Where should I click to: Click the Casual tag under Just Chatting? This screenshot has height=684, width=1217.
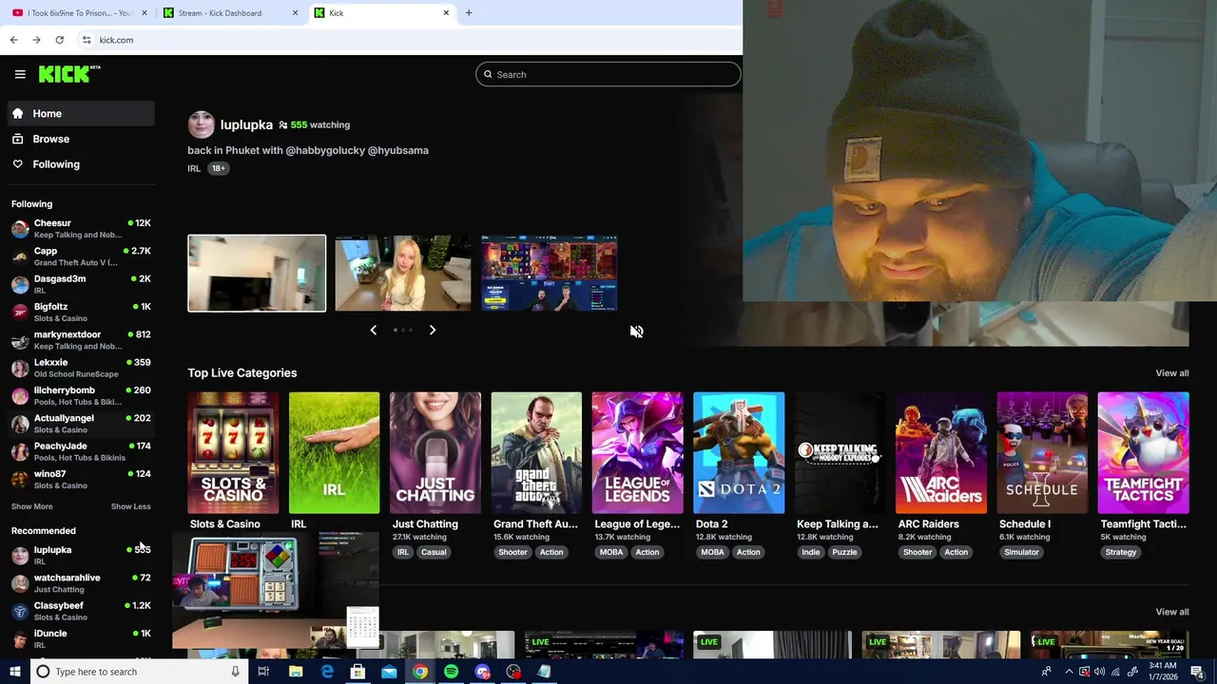click(434, 552)
